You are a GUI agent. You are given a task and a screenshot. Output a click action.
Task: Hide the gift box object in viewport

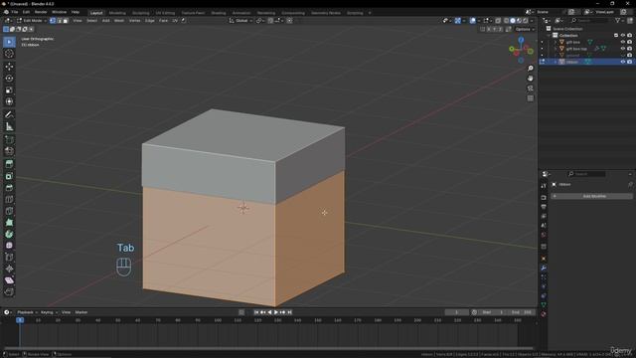pyautogui.click(x=623, y=42)
